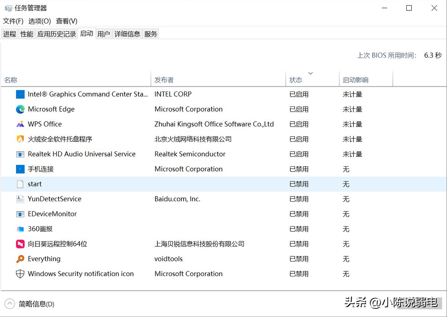Expand the 简略信息 details toggle
This screenshot has height=317, width=447.
(x=37, y=304)
